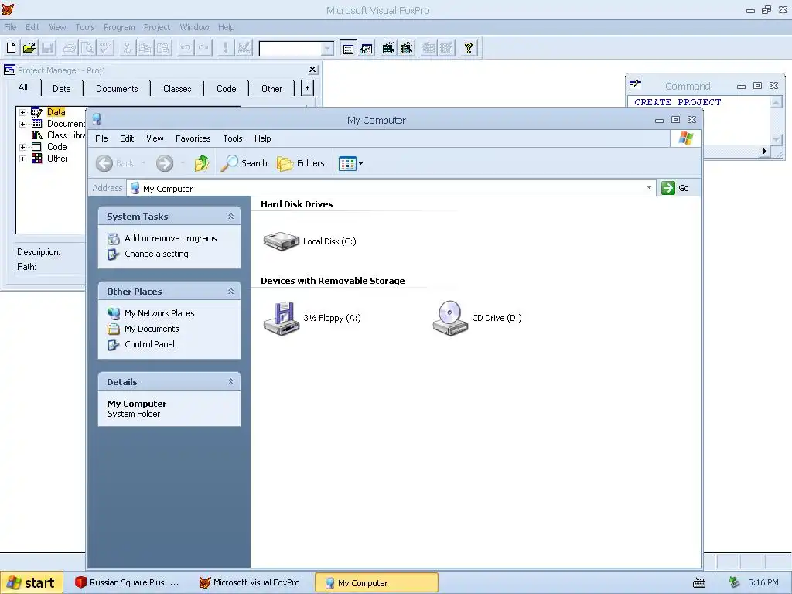Expand the Documents node in project tree

pos(22,124)
